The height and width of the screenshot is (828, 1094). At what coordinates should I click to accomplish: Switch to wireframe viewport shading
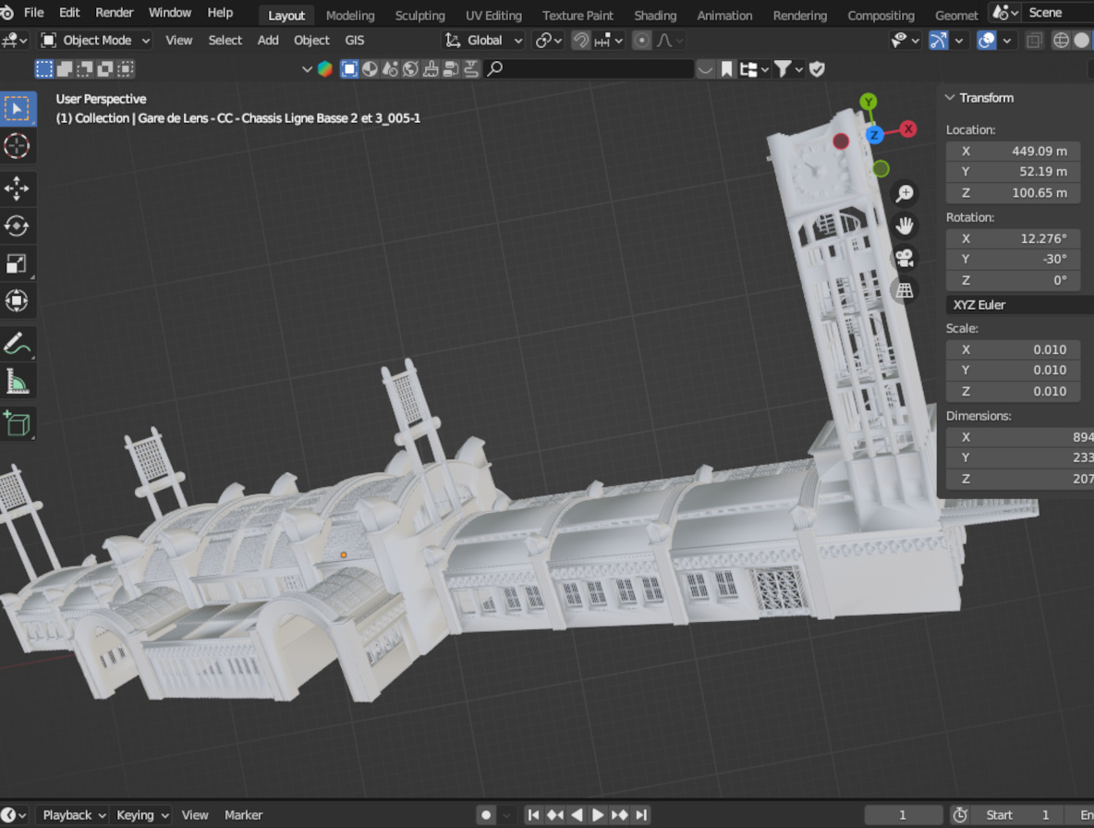(x=1061, y=41)
